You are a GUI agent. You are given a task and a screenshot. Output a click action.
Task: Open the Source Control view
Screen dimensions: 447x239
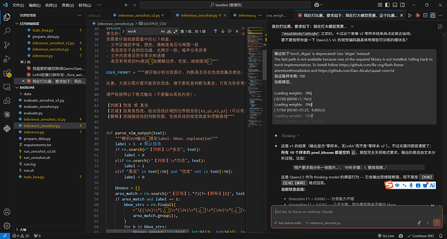[x=7, y=45]
